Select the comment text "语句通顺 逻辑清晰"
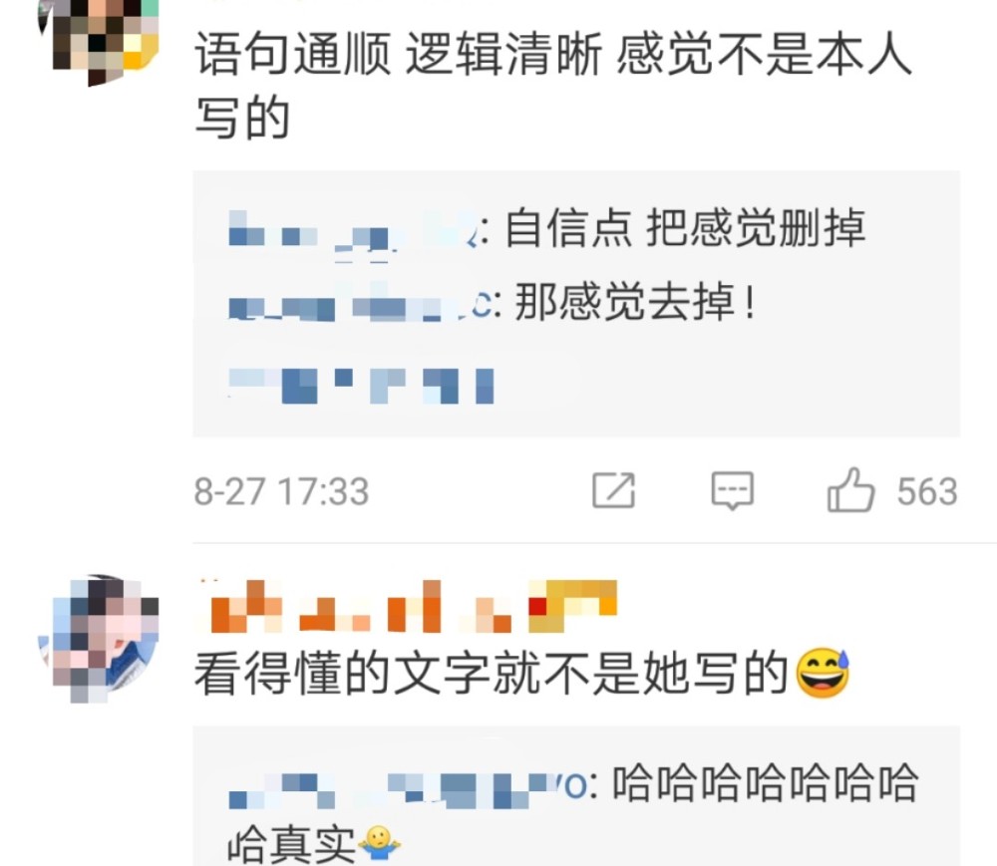 click(399, 55)
